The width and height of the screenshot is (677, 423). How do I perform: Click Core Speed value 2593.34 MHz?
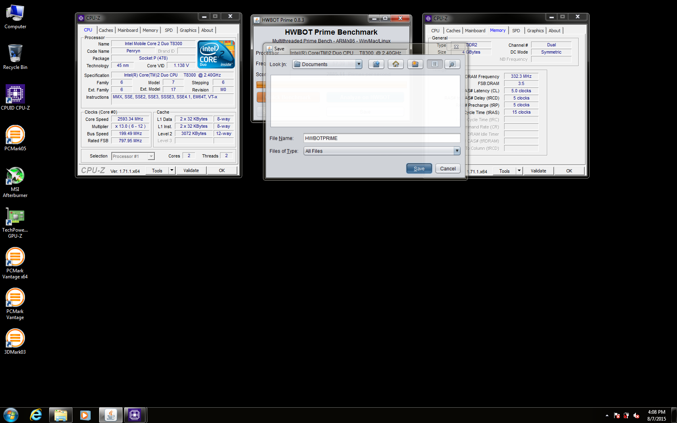pyautogui.click(x=130, y=119)
